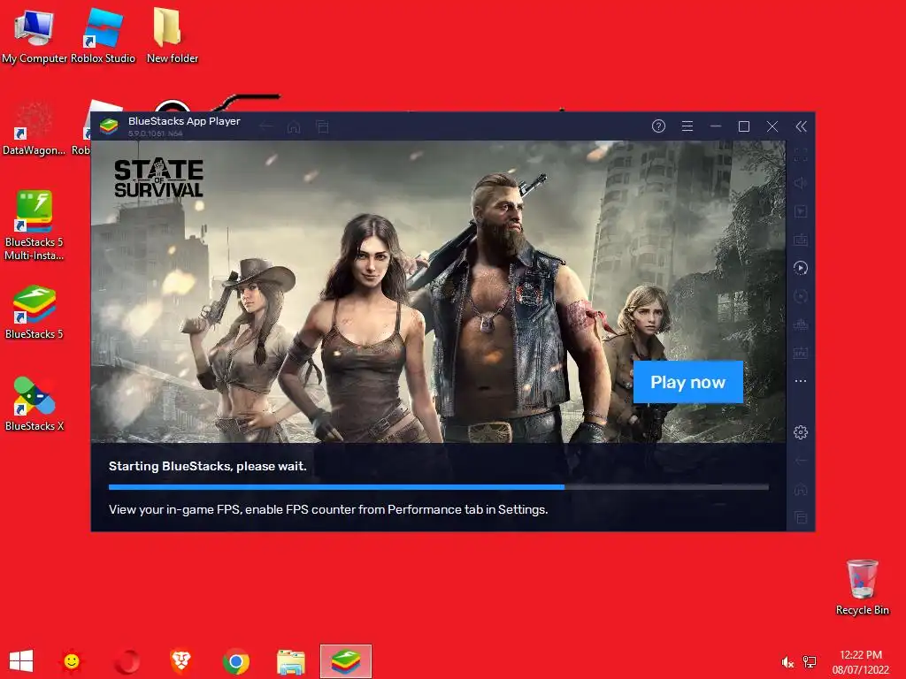Click the version number under the title
This screenshot has width=906, height=679.
(155, 134)
